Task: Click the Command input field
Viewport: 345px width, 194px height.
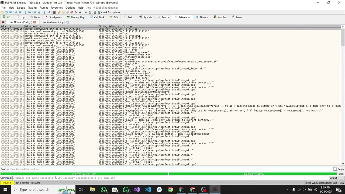Action: tap(171, 178)
